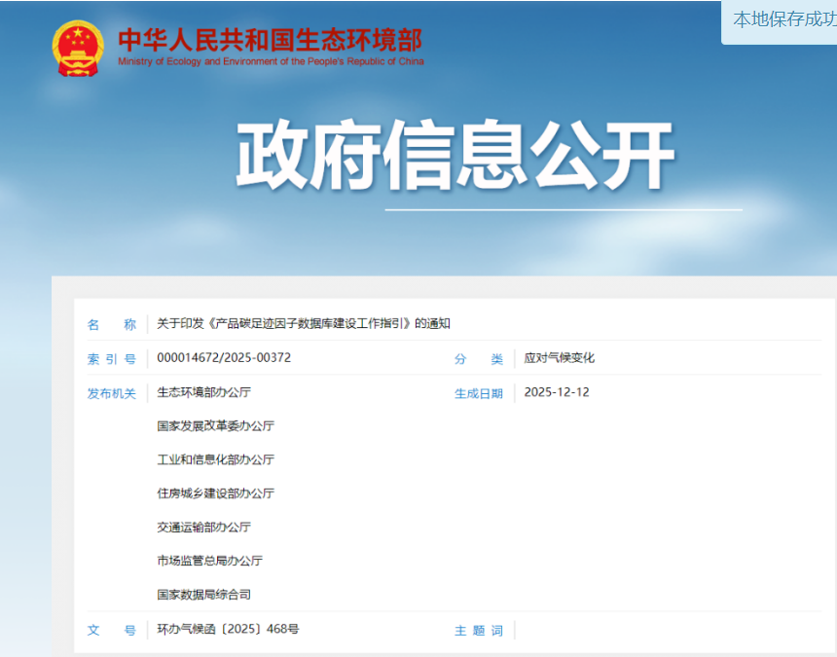The width and height of the screenshot is (837, 657).
Task: Click the national emblem logo
Action: coord(78,48)
